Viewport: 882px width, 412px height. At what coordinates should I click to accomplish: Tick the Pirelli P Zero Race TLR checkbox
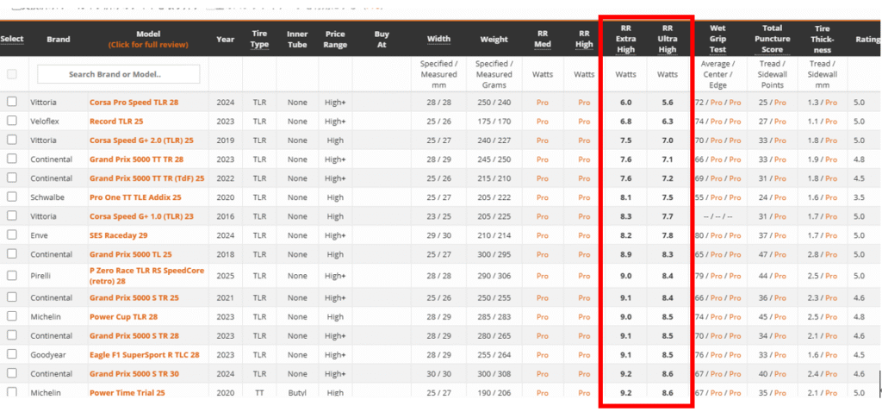(12, 275)
